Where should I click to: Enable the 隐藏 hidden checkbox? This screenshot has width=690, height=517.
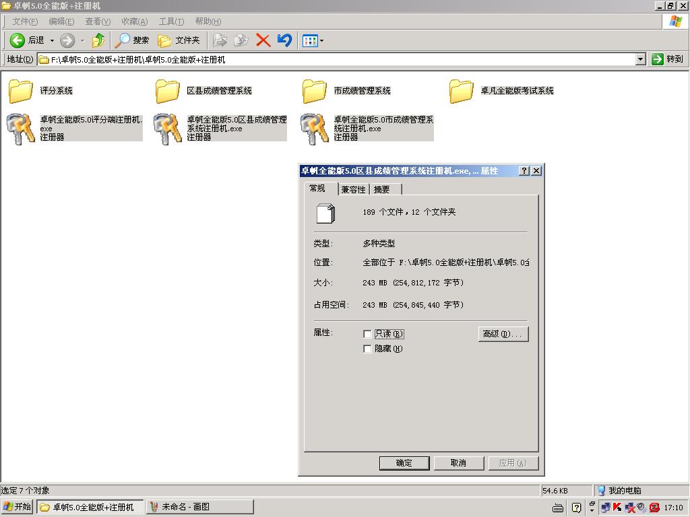click(x=367, y=349)
